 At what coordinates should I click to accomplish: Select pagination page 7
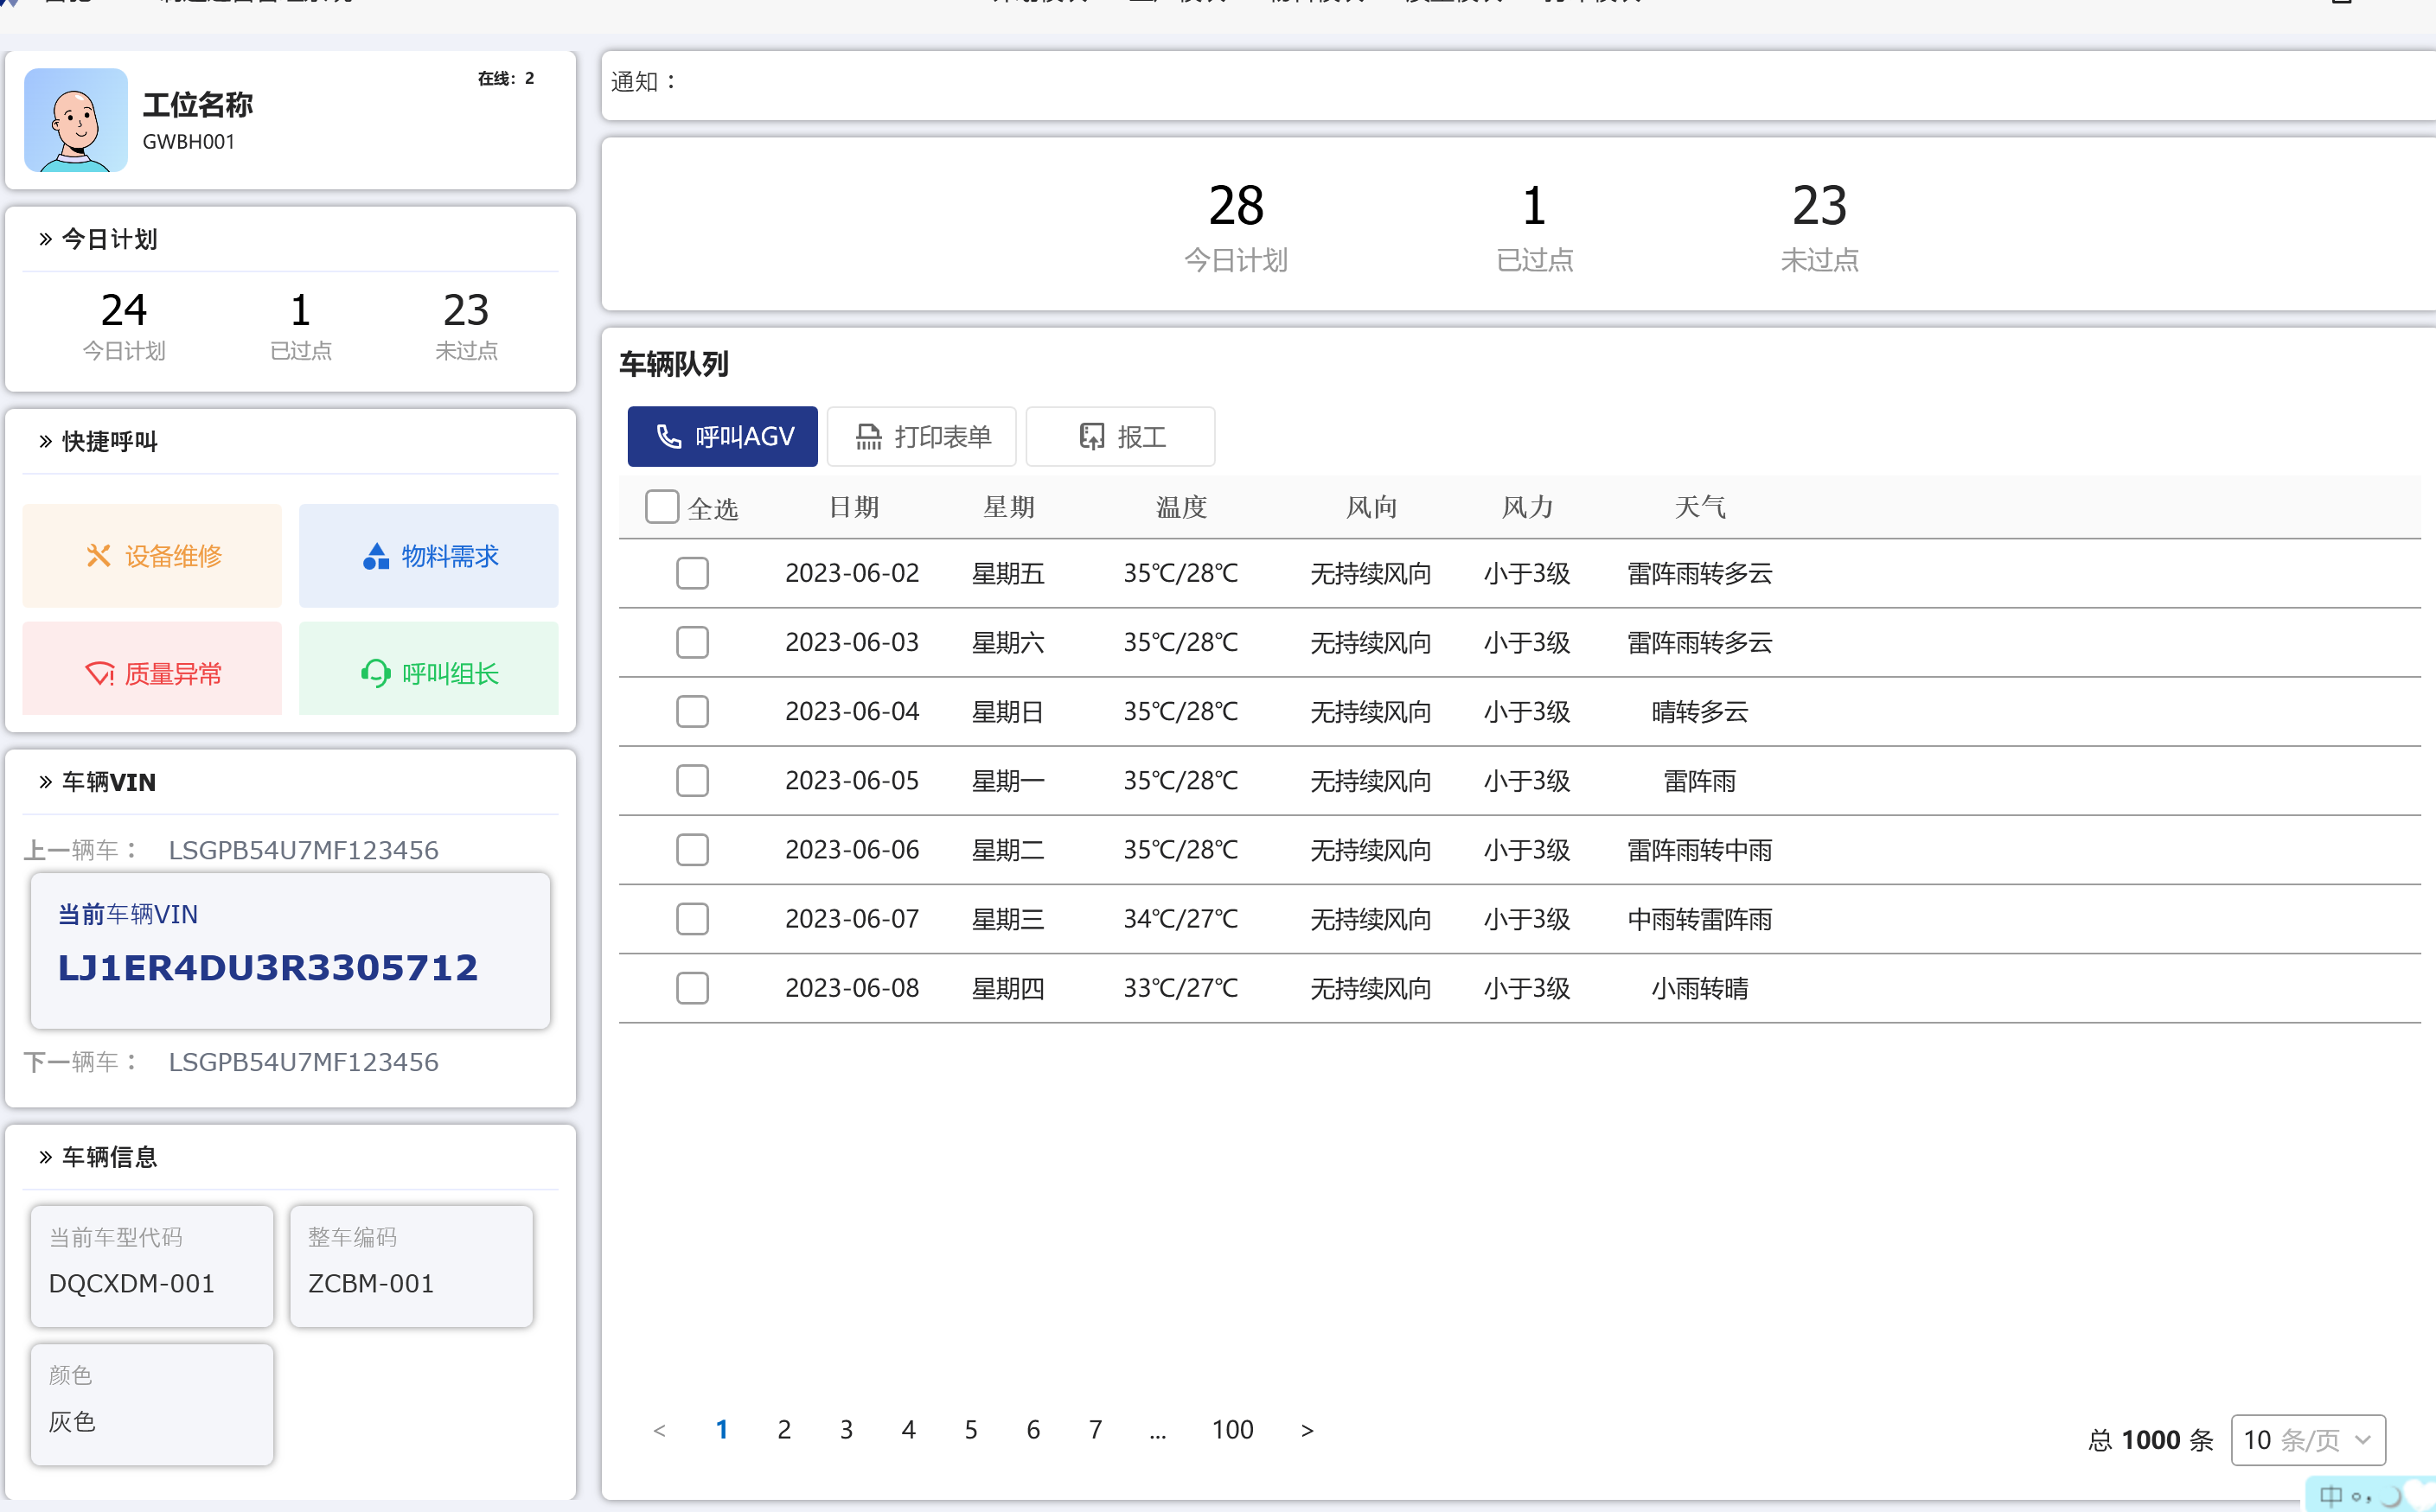tap(1095, 1430)
